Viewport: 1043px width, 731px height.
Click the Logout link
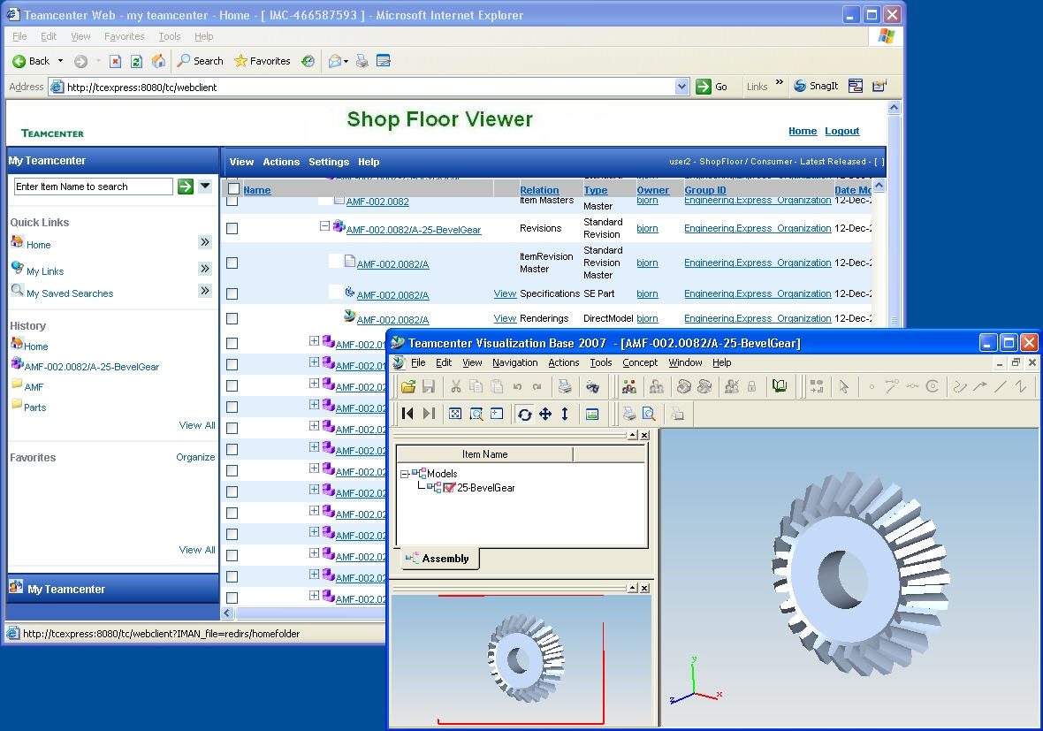coord(842,131)
